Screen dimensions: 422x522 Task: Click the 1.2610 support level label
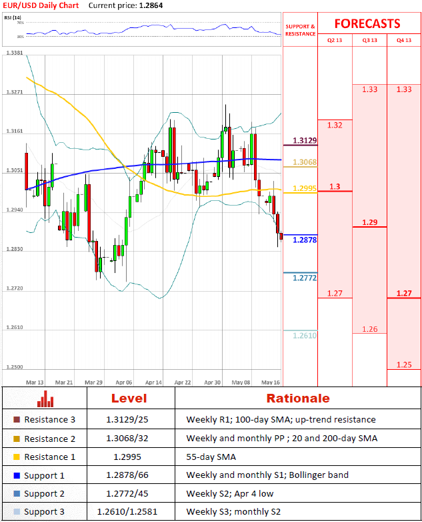[x=305, y=336]
